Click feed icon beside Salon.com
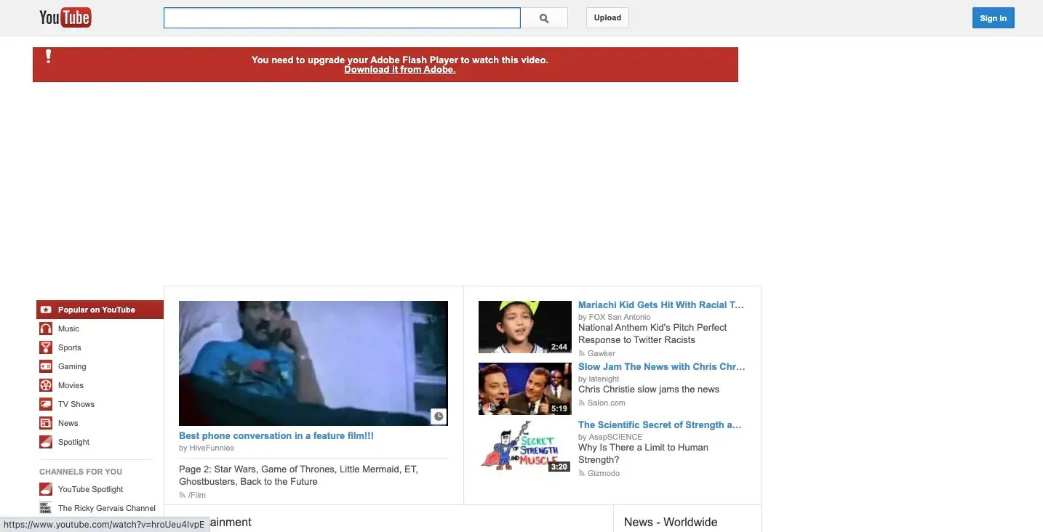This screenshot has width=1043, height=532. (x=582, y=403)
